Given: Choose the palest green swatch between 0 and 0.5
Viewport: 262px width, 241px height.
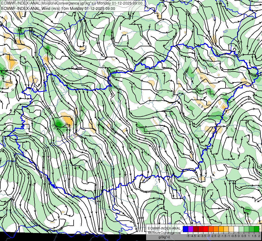Looking at the screenshot, I should tap(241, 229).
